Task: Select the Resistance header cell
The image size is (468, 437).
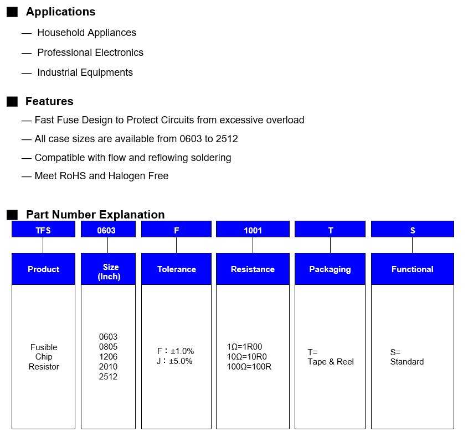Action: point(253,269)
